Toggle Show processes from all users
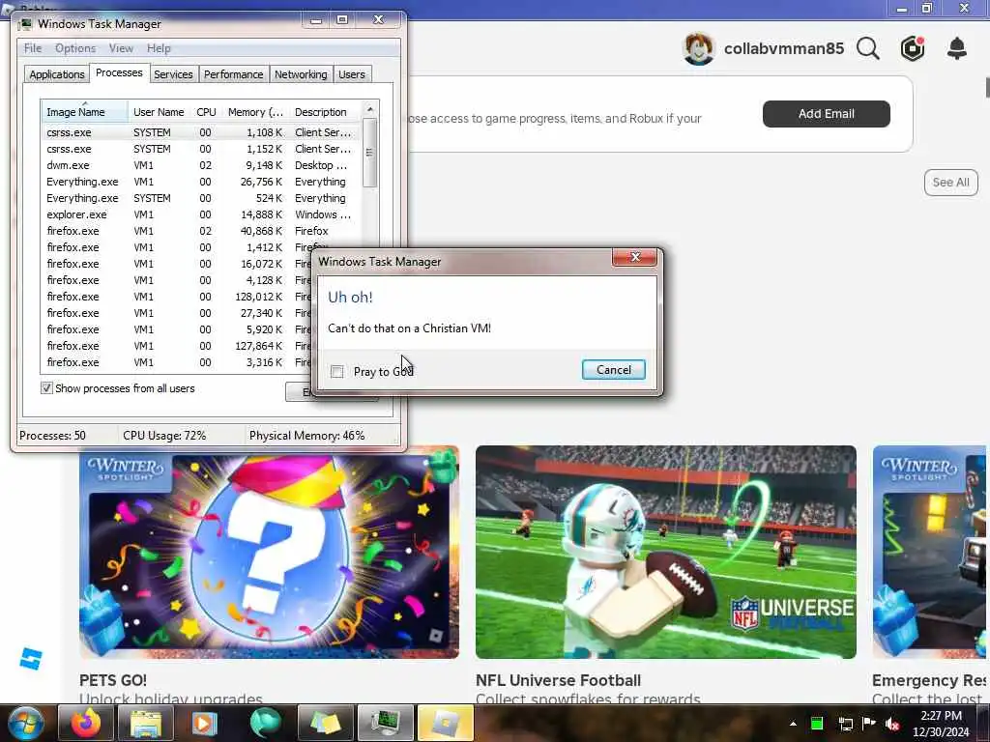Image resolution: width=990 pixels, height=742 pixels. 46,388
